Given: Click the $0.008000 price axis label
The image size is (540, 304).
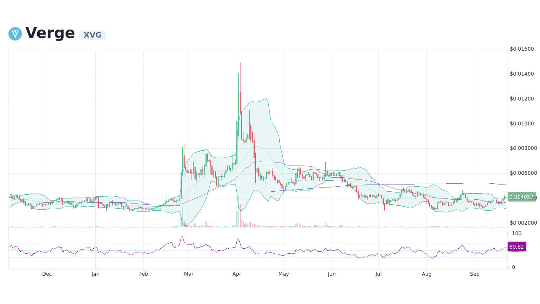Looking at the screenshot, I should [524, 148].
